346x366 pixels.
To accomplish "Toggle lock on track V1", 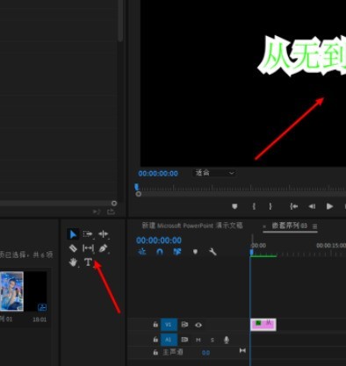I will click(155, 325).
